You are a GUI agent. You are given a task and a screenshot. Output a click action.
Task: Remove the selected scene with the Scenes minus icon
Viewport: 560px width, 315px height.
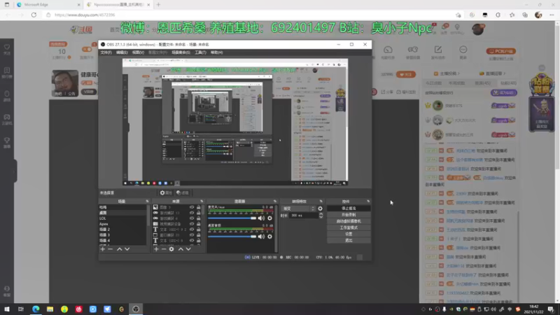coord(111,249)
